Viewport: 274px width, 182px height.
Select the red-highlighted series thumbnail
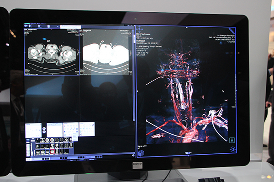53,151
